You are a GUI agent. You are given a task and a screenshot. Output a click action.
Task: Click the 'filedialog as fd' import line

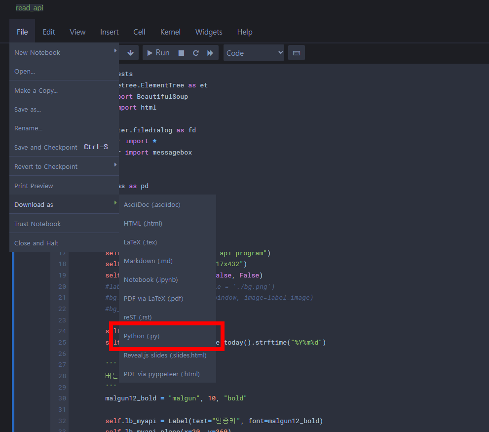tap(157, 130)
